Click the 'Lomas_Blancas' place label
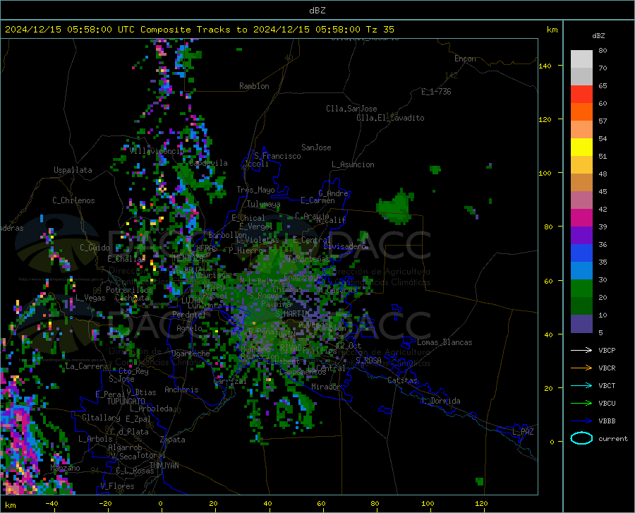The height and width of the screenshot is (513, 635). (x=445, y=342)
